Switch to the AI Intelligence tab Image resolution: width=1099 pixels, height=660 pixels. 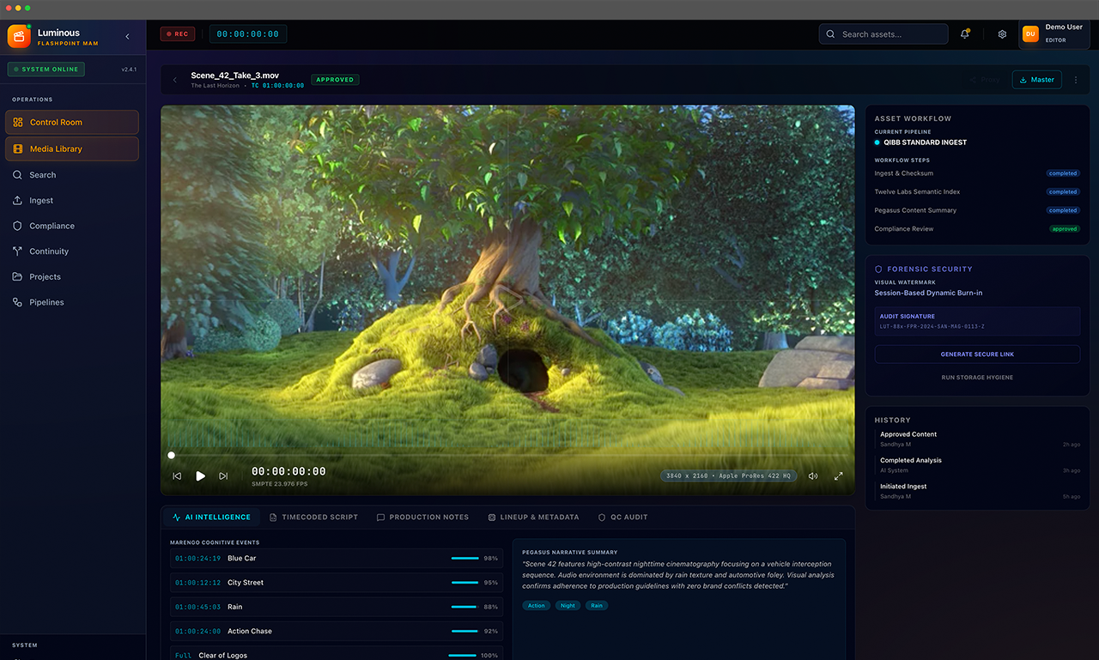pyautogui.click(x=211, y=518)
